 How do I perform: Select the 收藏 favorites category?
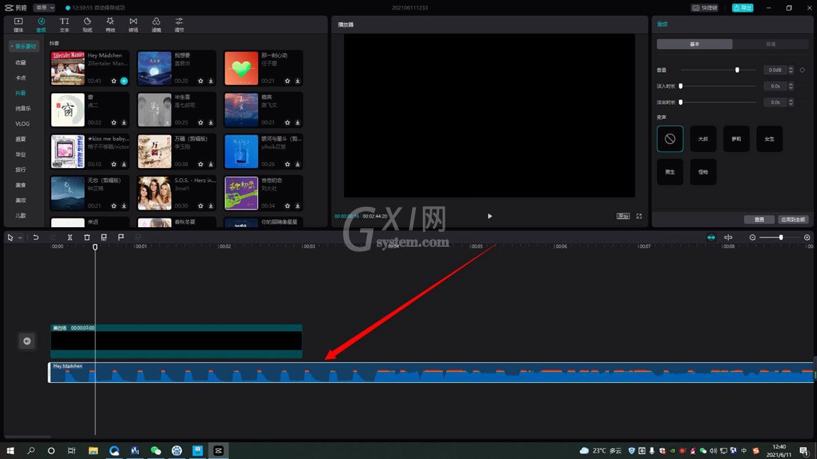coord(21,63)
